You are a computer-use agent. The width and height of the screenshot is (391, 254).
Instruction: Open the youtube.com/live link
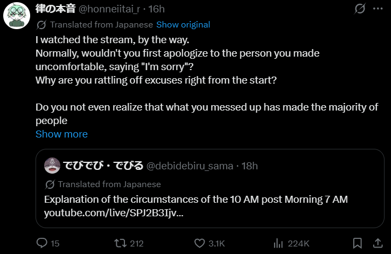pyautogui.click(x=113, y=213)
